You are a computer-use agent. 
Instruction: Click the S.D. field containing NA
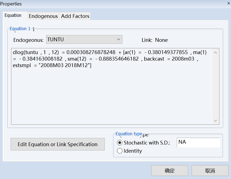(198, 142)
